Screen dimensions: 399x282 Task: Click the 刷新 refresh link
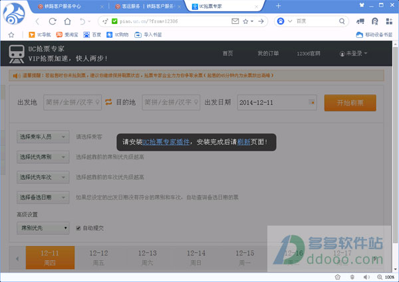243,142
